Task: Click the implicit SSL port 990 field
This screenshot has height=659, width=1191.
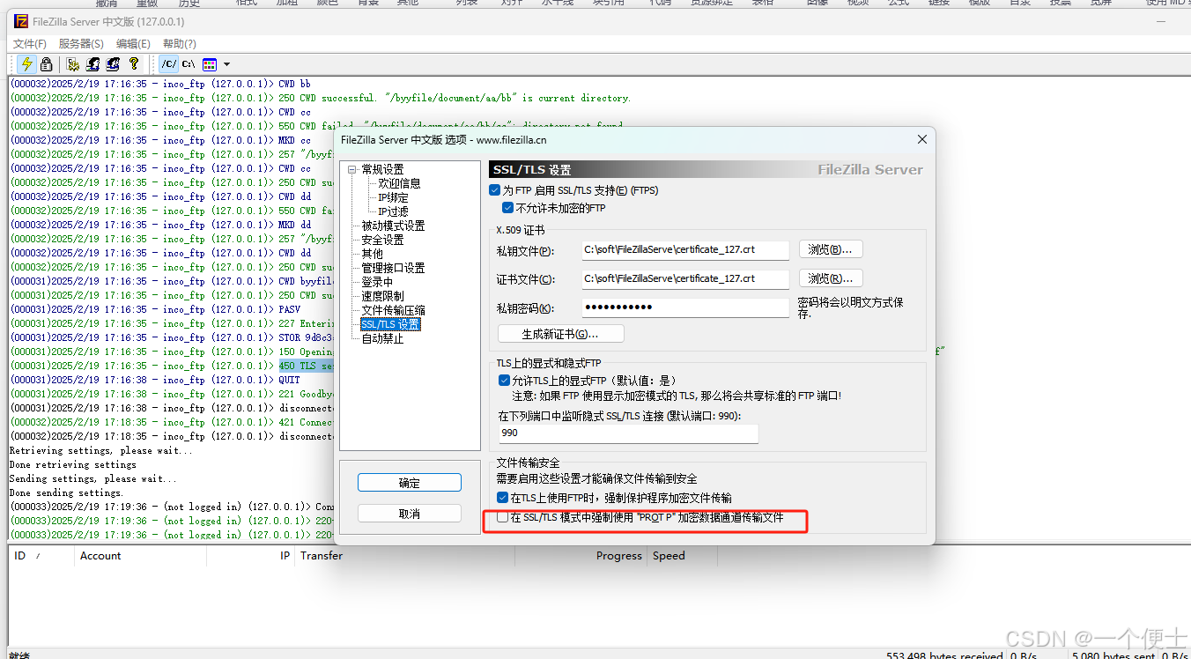Action: (628, 433)
